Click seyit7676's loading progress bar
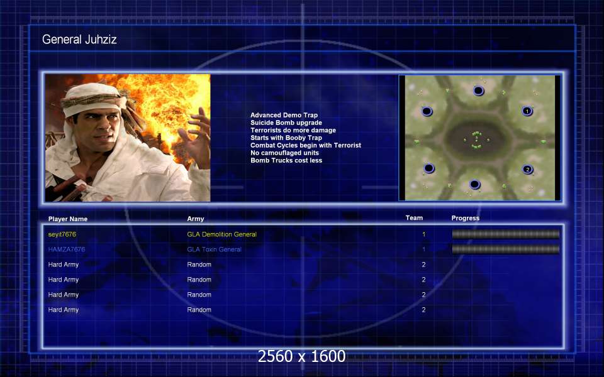The width and height of the screenshot is (604, 377). pyautogui.click(x=505, y=234)
